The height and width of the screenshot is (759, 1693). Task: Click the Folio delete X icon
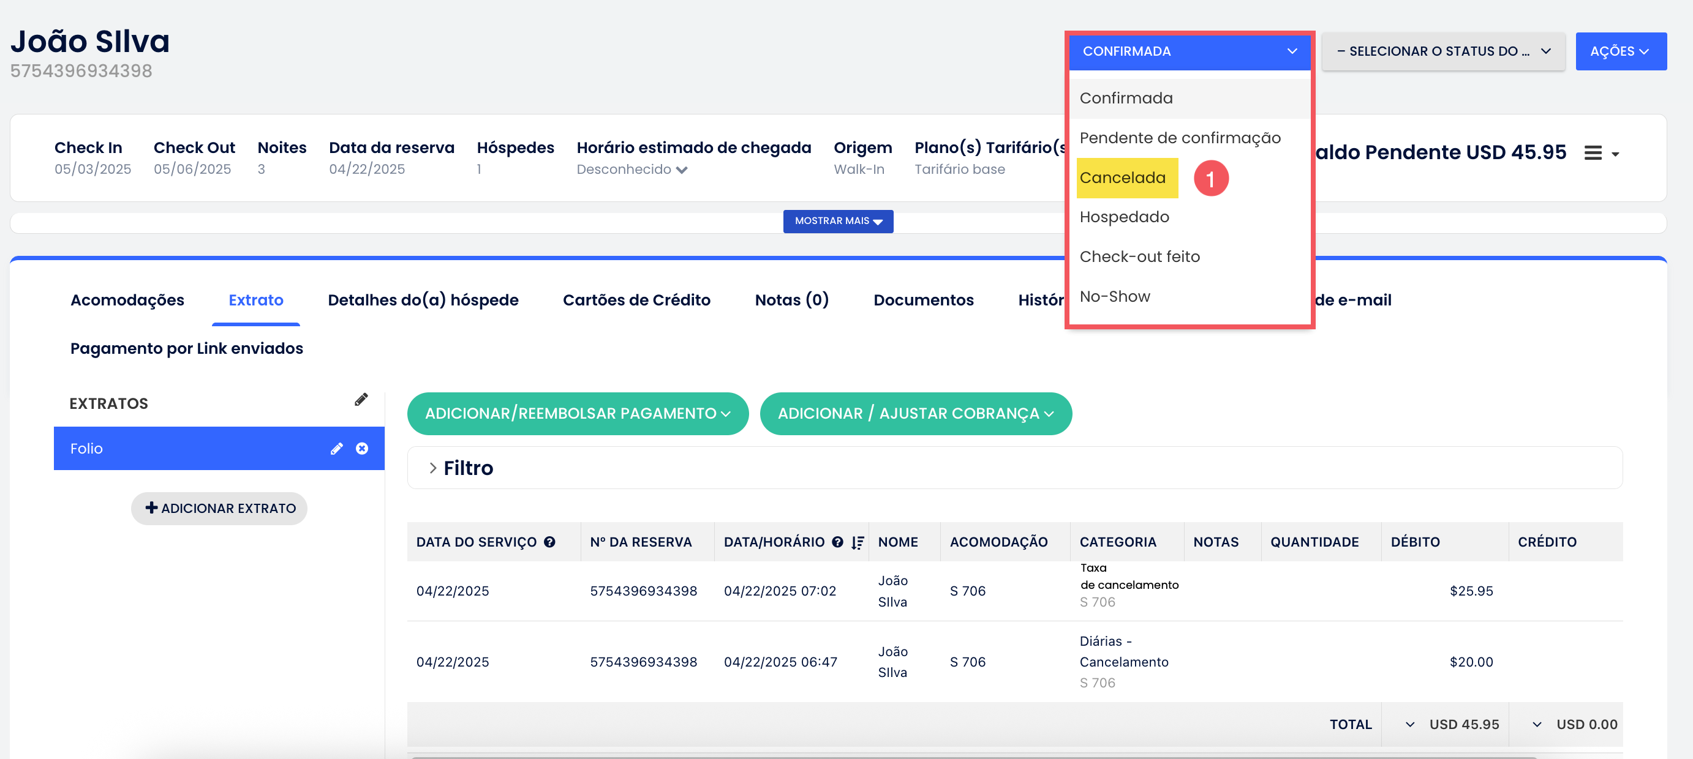361,449
